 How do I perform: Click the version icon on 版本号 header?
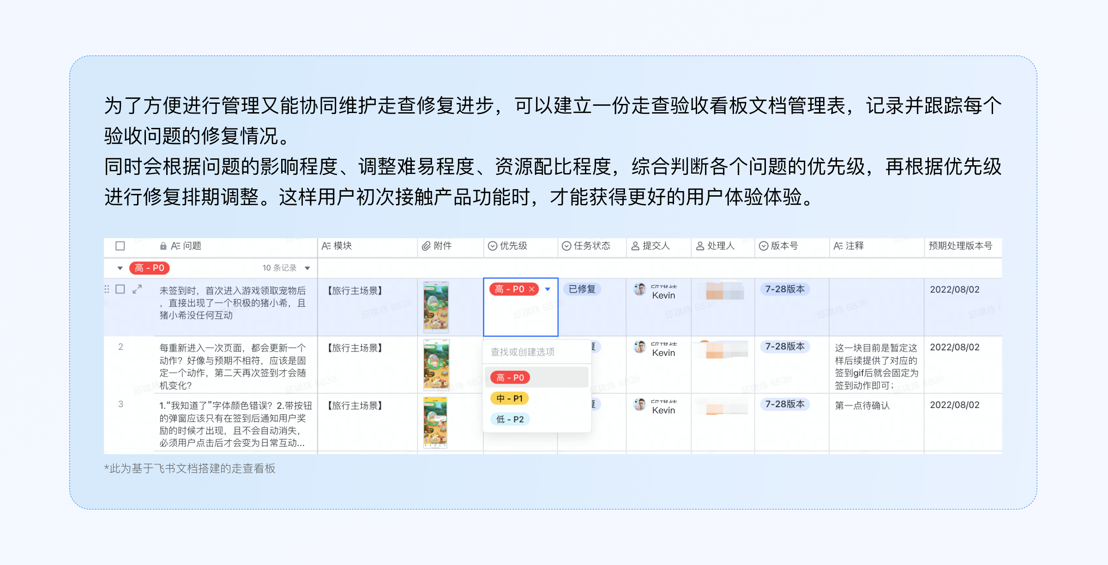pos(763,246)
